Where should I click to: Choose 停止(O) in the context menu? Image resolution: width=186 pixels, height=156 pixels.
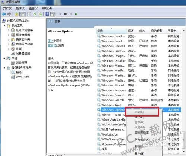139,117
